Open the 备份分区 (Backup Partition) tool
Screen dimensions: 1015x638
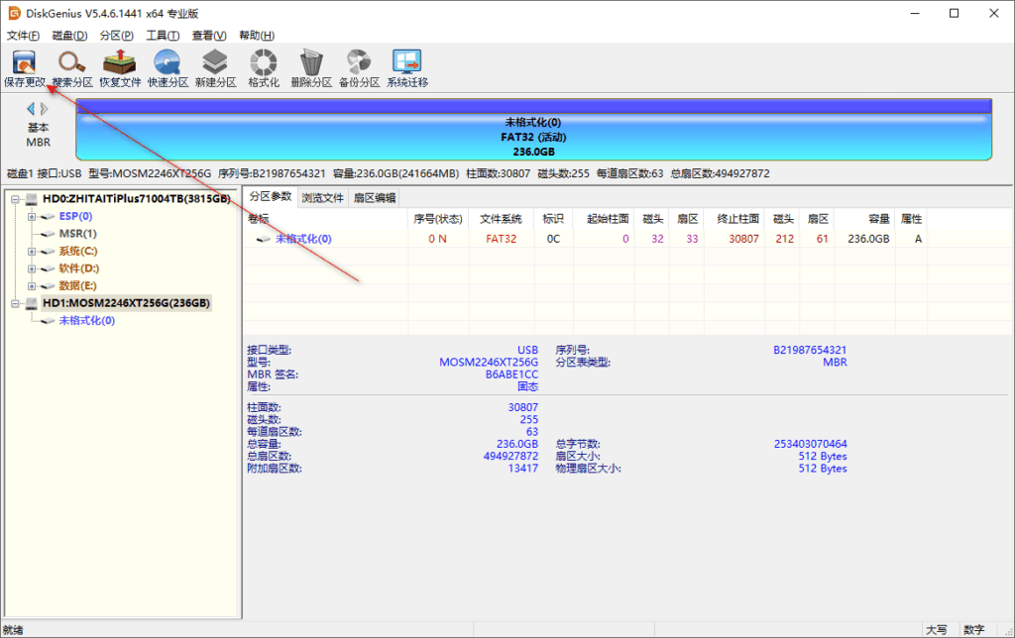359,65
